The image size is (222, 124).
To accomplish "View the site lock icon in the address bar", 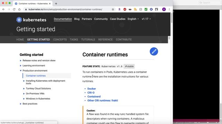I will pos(26,9).
